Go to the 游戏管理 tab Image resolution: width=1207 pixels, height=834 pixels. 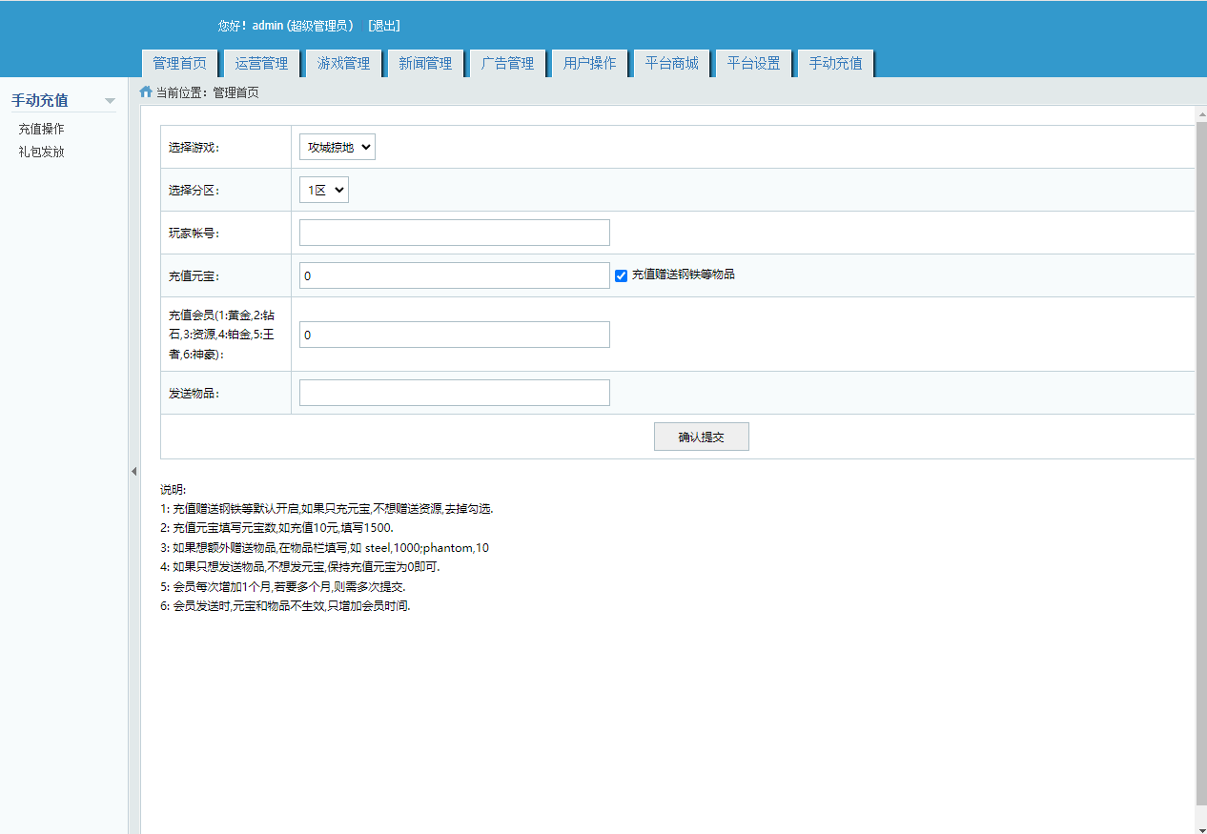(x=343, y=64)
